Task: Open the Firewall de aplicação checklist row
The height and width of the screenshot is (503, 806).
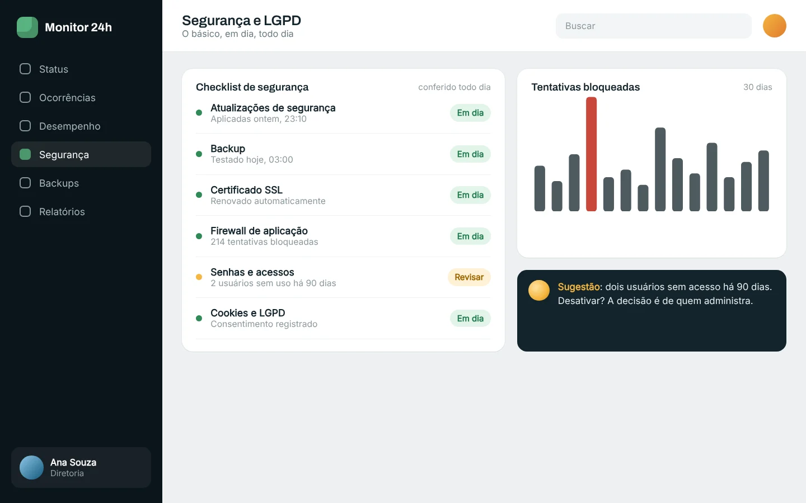Action: click(x=343, y=236)
